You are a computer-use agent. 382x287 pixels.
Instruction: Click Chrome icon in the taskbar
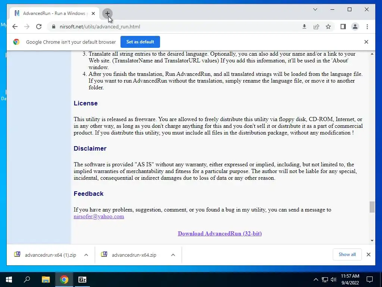[x=64, y=280]
